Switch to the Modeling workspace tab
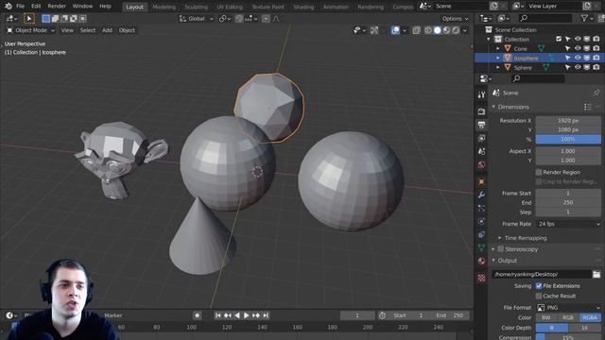Screen dimensions: 605x340 tap(164, 7)
